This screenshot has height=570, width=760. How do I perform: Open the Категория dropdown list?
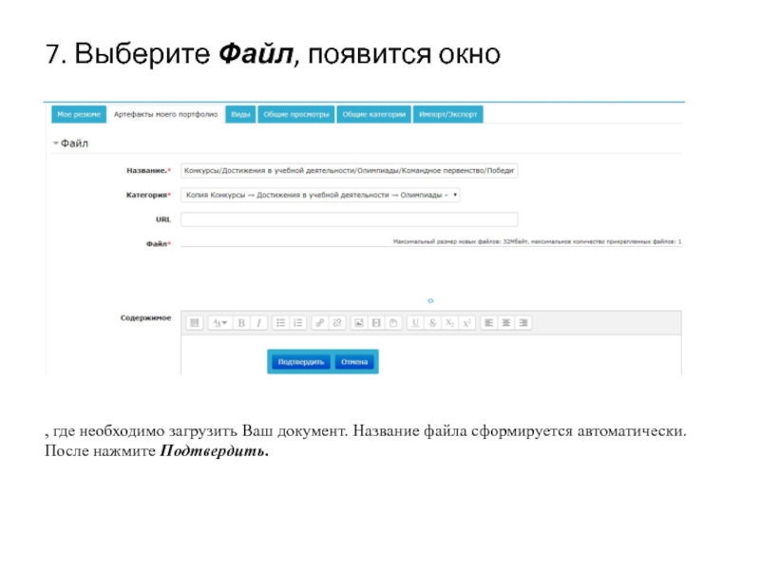320,195
